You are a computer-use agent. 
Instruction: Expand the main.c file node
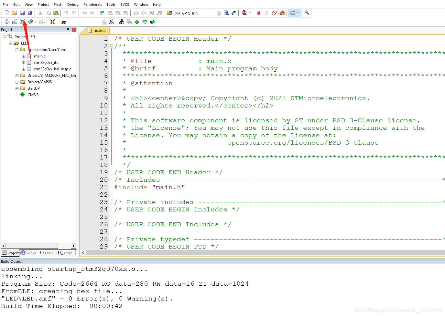[23, 56]
